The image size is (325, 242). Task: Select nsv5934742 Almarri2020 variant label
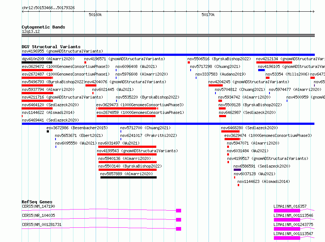244,97
